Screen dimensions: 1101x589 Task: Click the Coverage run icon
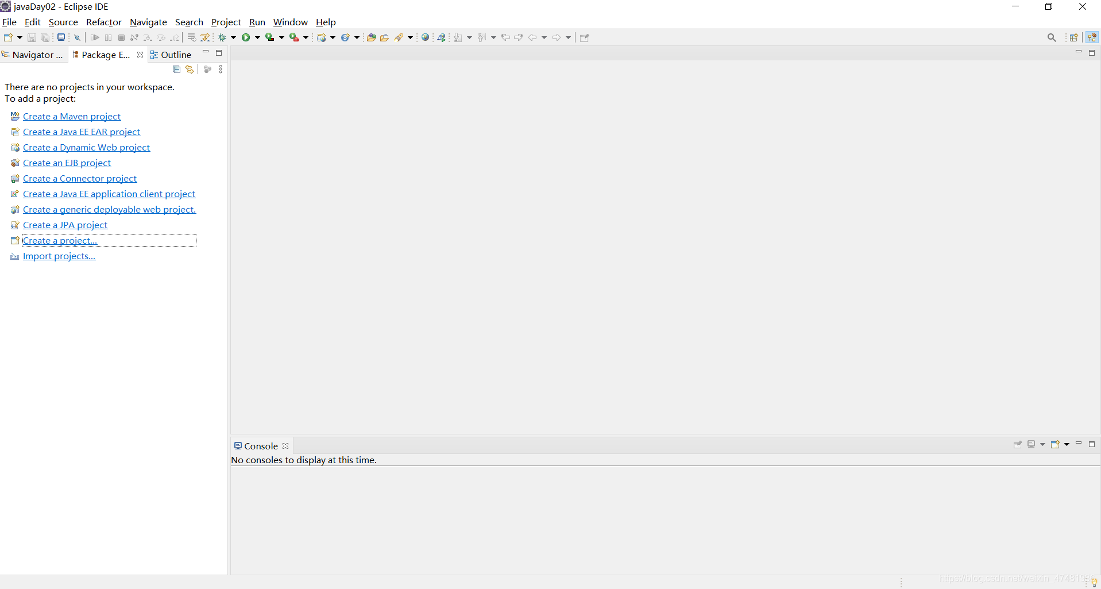point(270,38)
